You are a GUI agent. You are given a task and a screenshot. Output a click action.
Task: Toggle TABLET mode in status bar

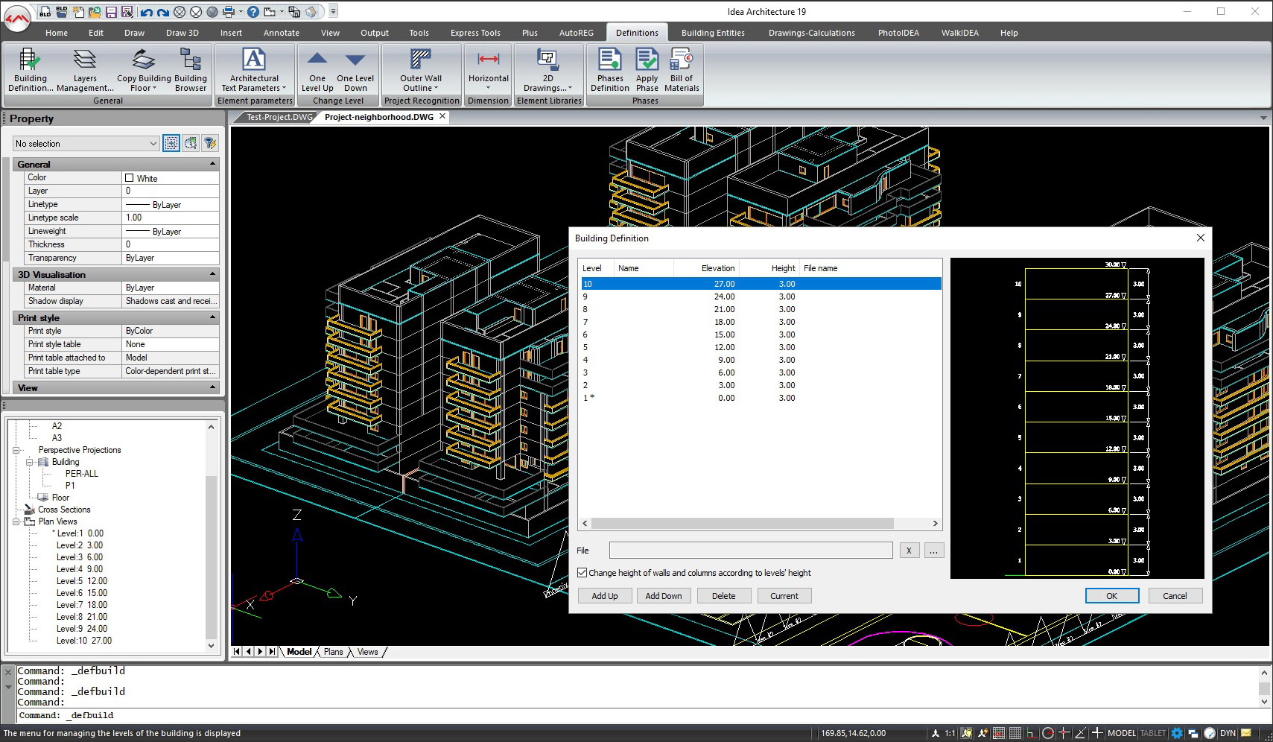point(1153,733)
